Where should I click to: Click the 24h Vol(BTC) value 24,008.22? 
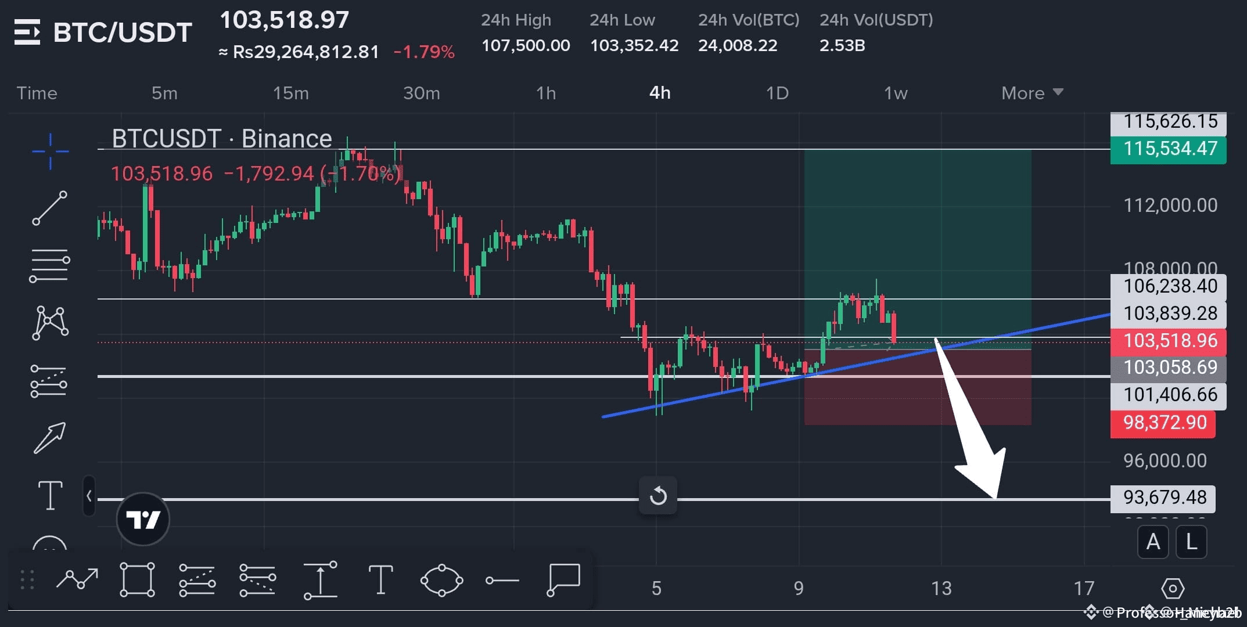coord(738,46)
